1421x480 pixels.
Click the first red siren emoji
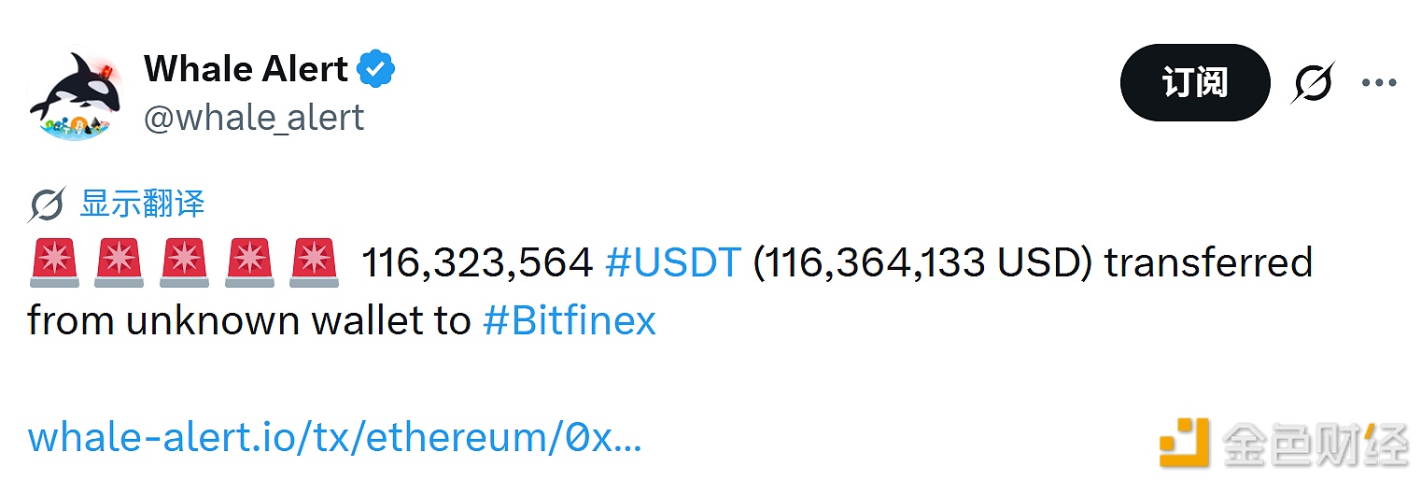point(52,262)
